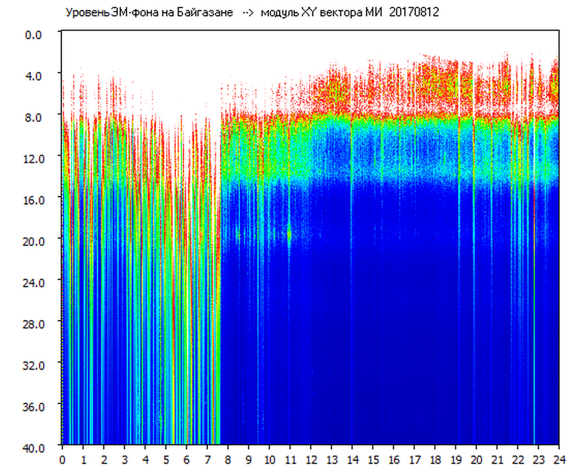Click the bright green spot above hour 11
Viewport: 579px width, 475px height.
[289, 234]
